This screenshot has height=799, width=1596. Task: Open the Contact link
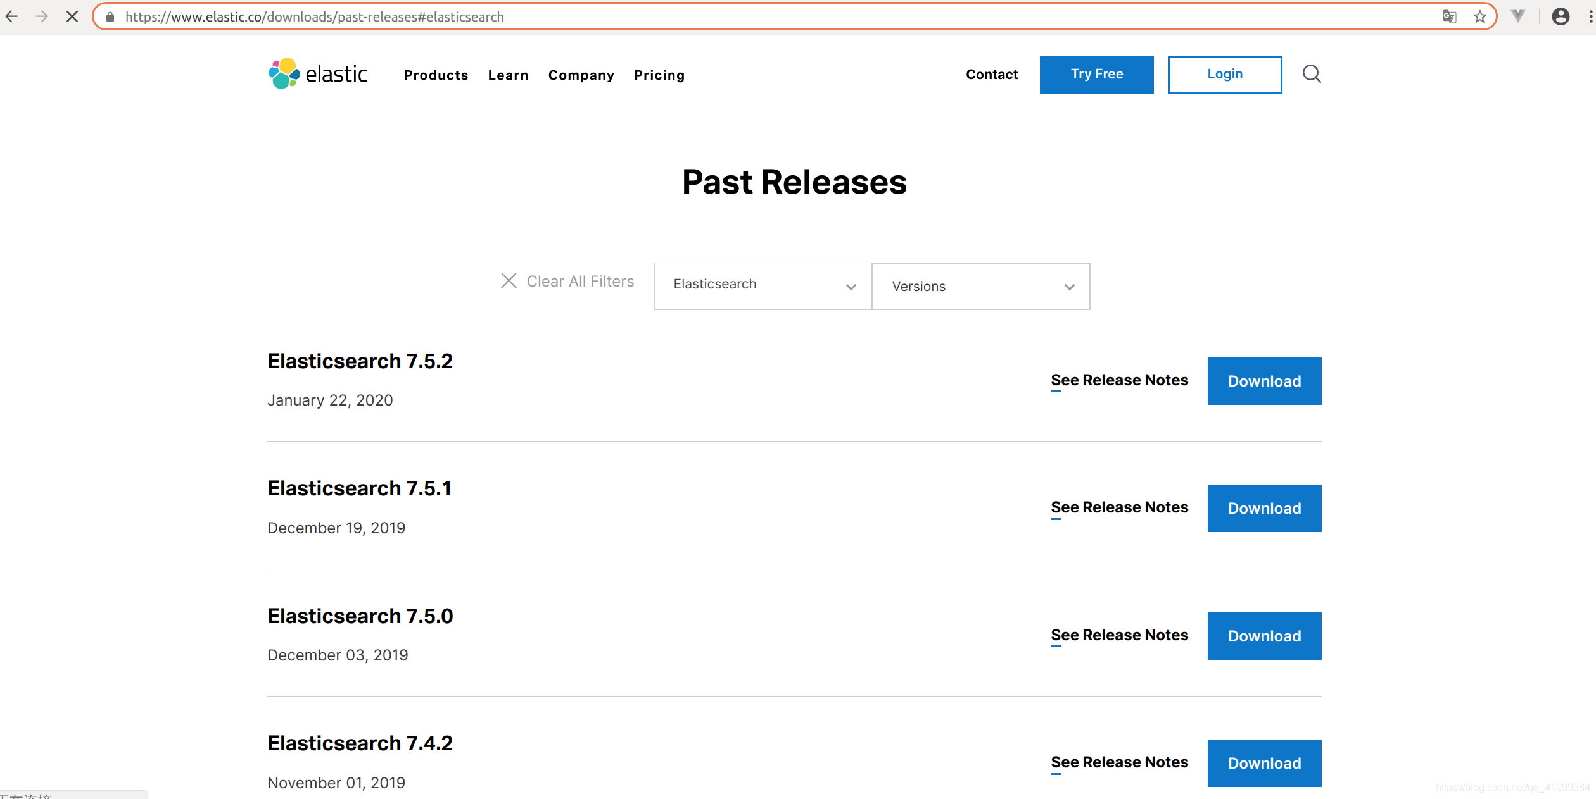coord(992,75)
